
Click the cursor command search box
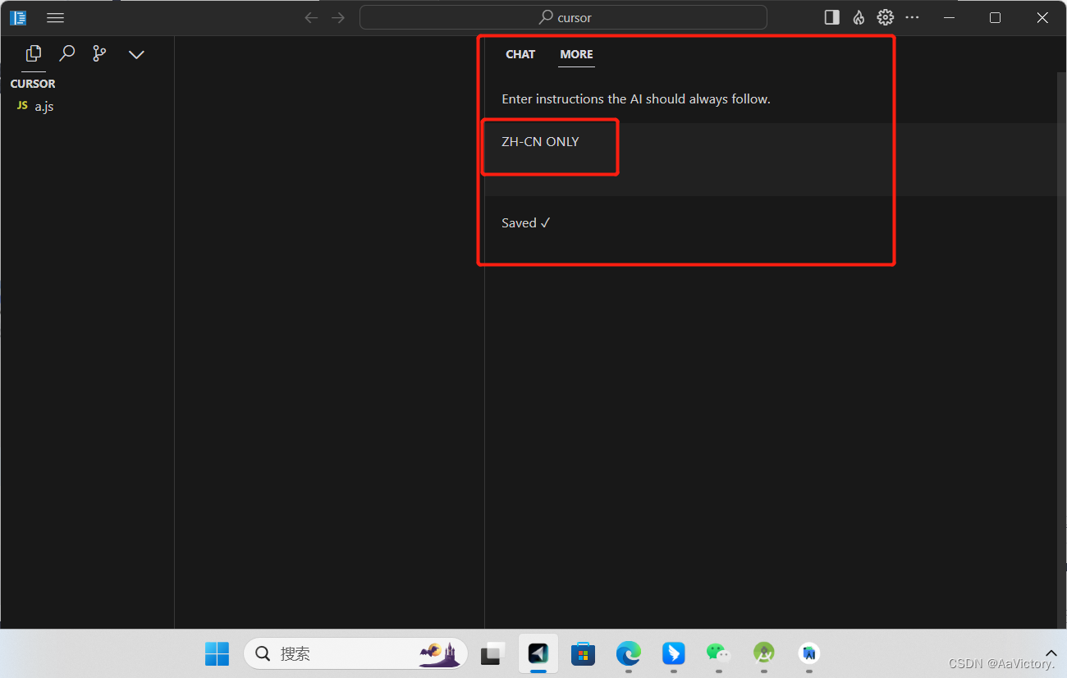coord(563,17)
